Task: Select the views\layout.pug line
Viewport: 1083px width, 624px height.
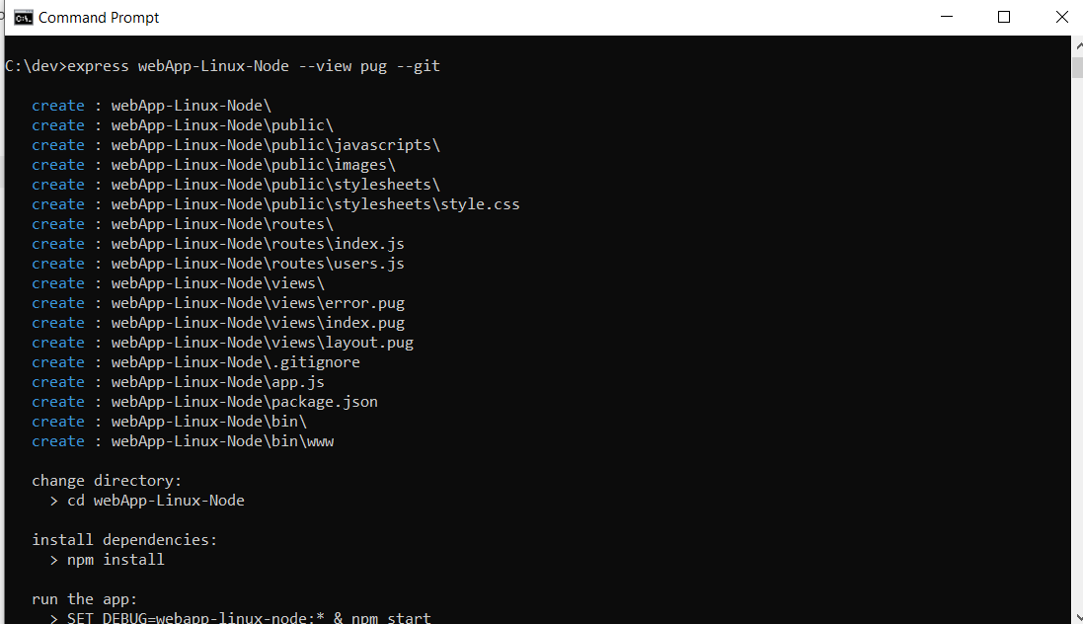Action: pos(222,342)
